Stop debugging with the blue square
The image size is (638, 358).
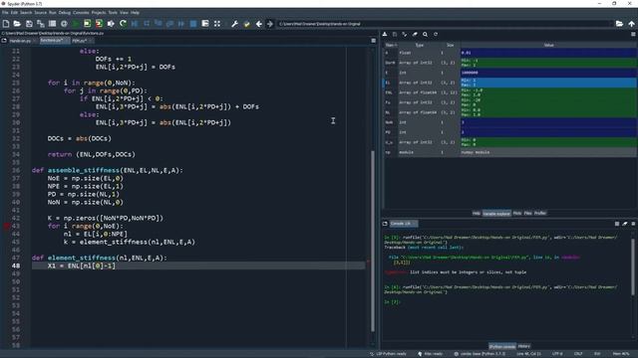pos(193,24)
